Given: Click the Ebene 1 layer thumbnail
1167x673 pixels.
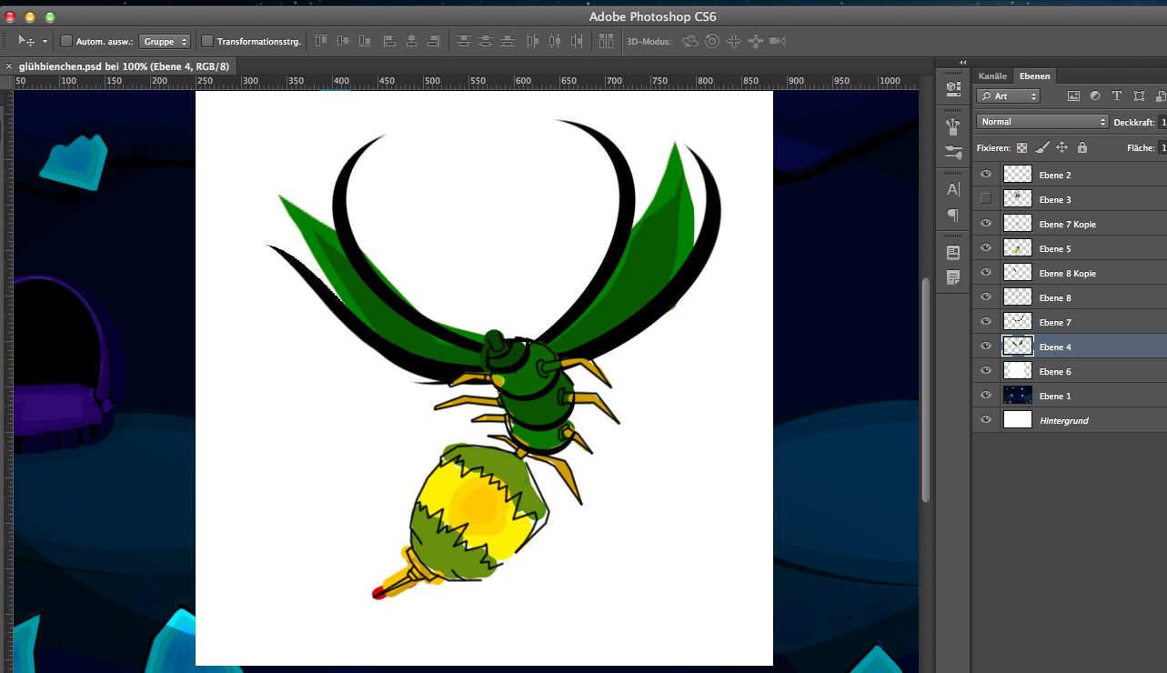Looking at the screenshot, I should [x=1017, y=396].
